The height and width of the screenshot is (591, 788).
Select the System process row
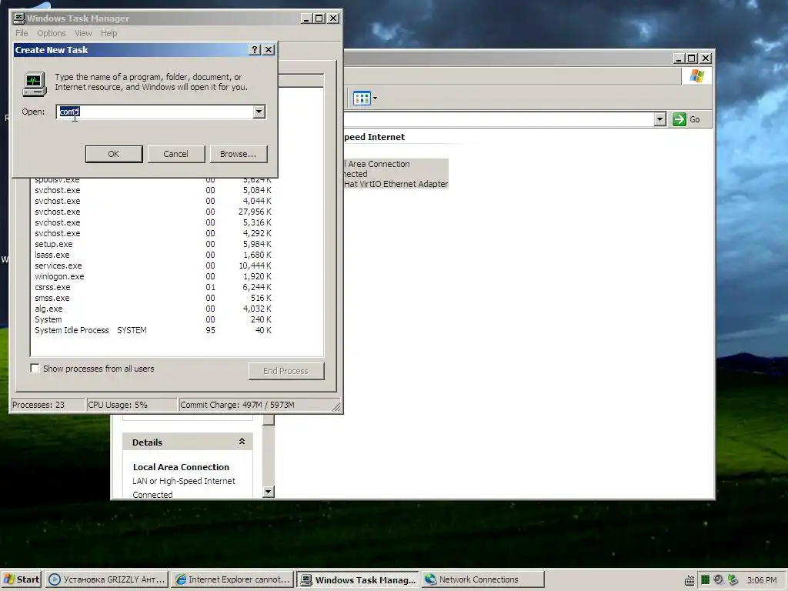153,319
